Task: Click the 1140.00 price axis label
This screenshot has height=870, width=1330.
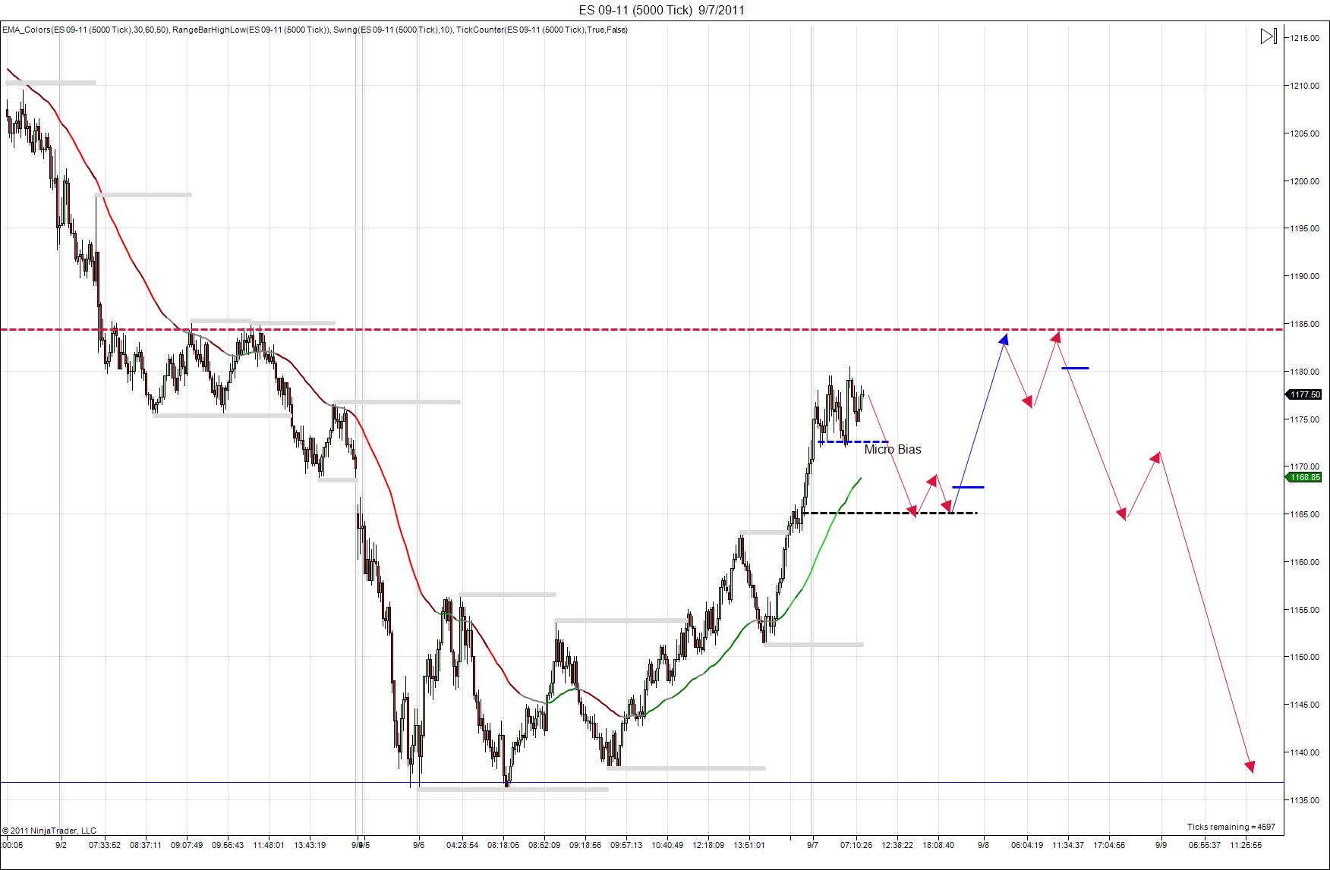Action: coord(1305,752)
